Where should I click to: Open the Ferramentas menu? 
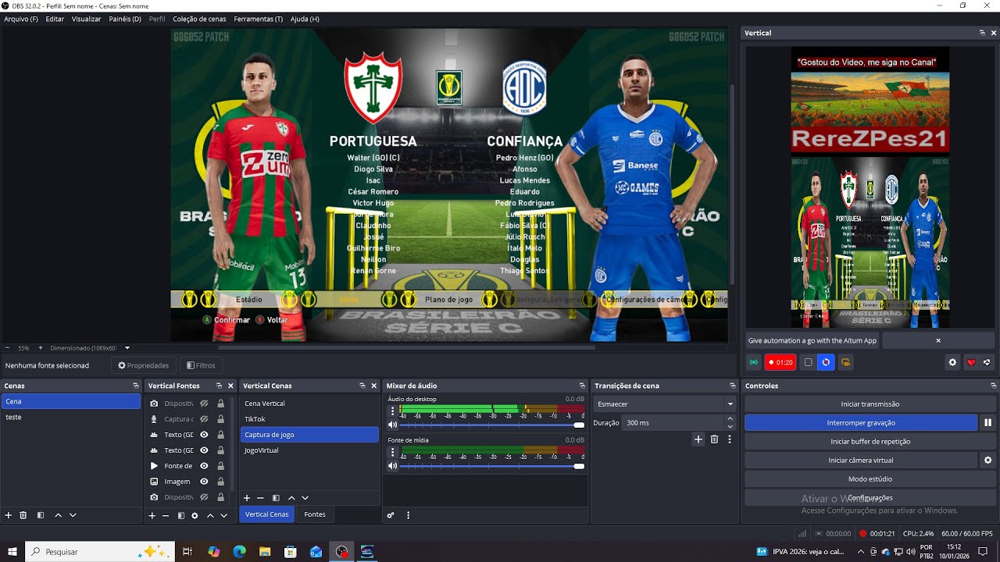[259, 19]
